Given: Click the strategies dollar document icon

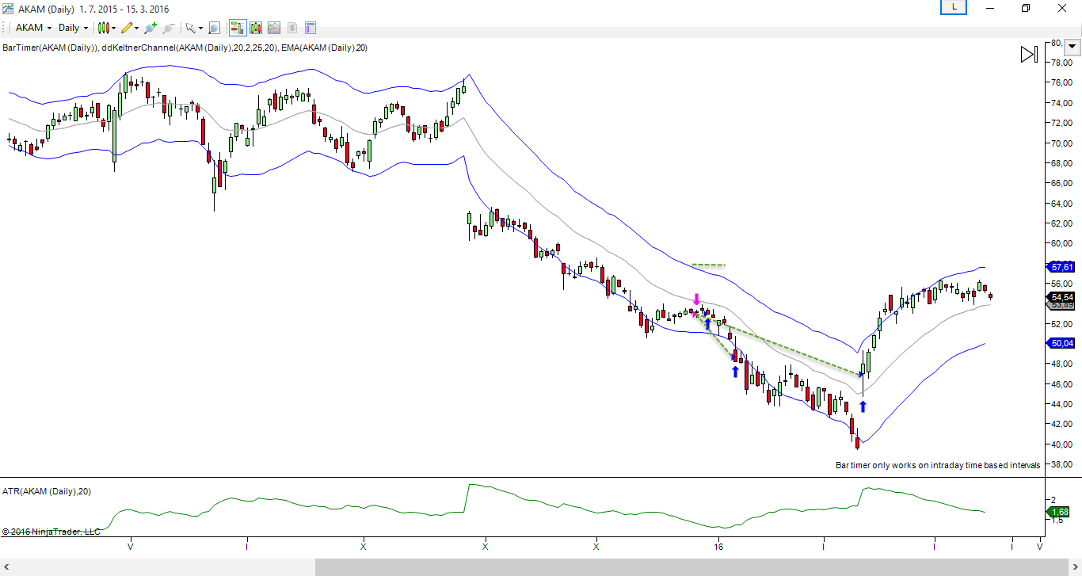Looking at the screenshot, I should tap(292, 28).
